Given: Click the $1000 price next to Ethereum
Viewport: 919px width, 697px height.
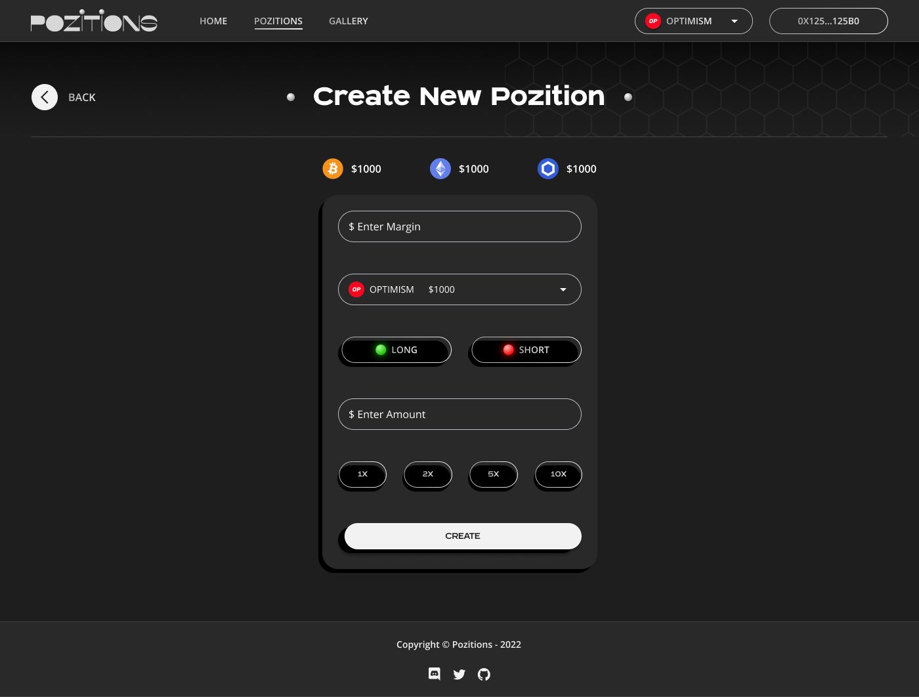Looking at the screenshot, I should coord(474,169).
